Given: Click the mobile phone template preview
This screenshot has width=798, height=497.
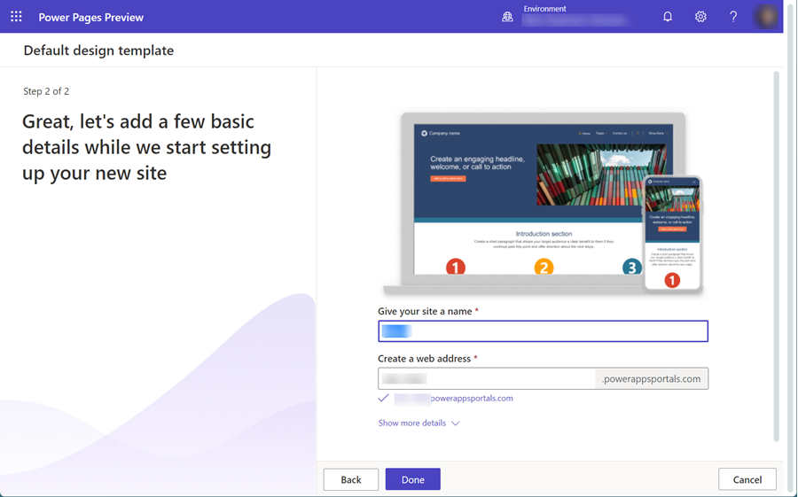Looking at the screenshot, I should [672, 233].
